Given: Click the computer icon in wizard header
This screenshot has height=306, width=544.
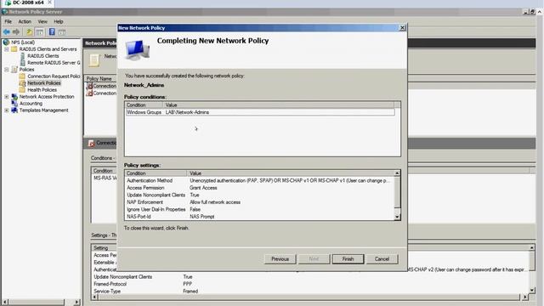Looking at the screenshot, I should click(x=138, y=50).
